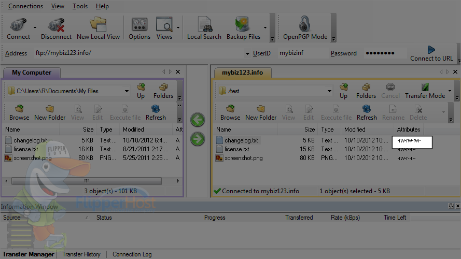Image resolution: width=461 pixels, height=259 pixels.
Task: Select remote file license.txt
Action: 237,149
